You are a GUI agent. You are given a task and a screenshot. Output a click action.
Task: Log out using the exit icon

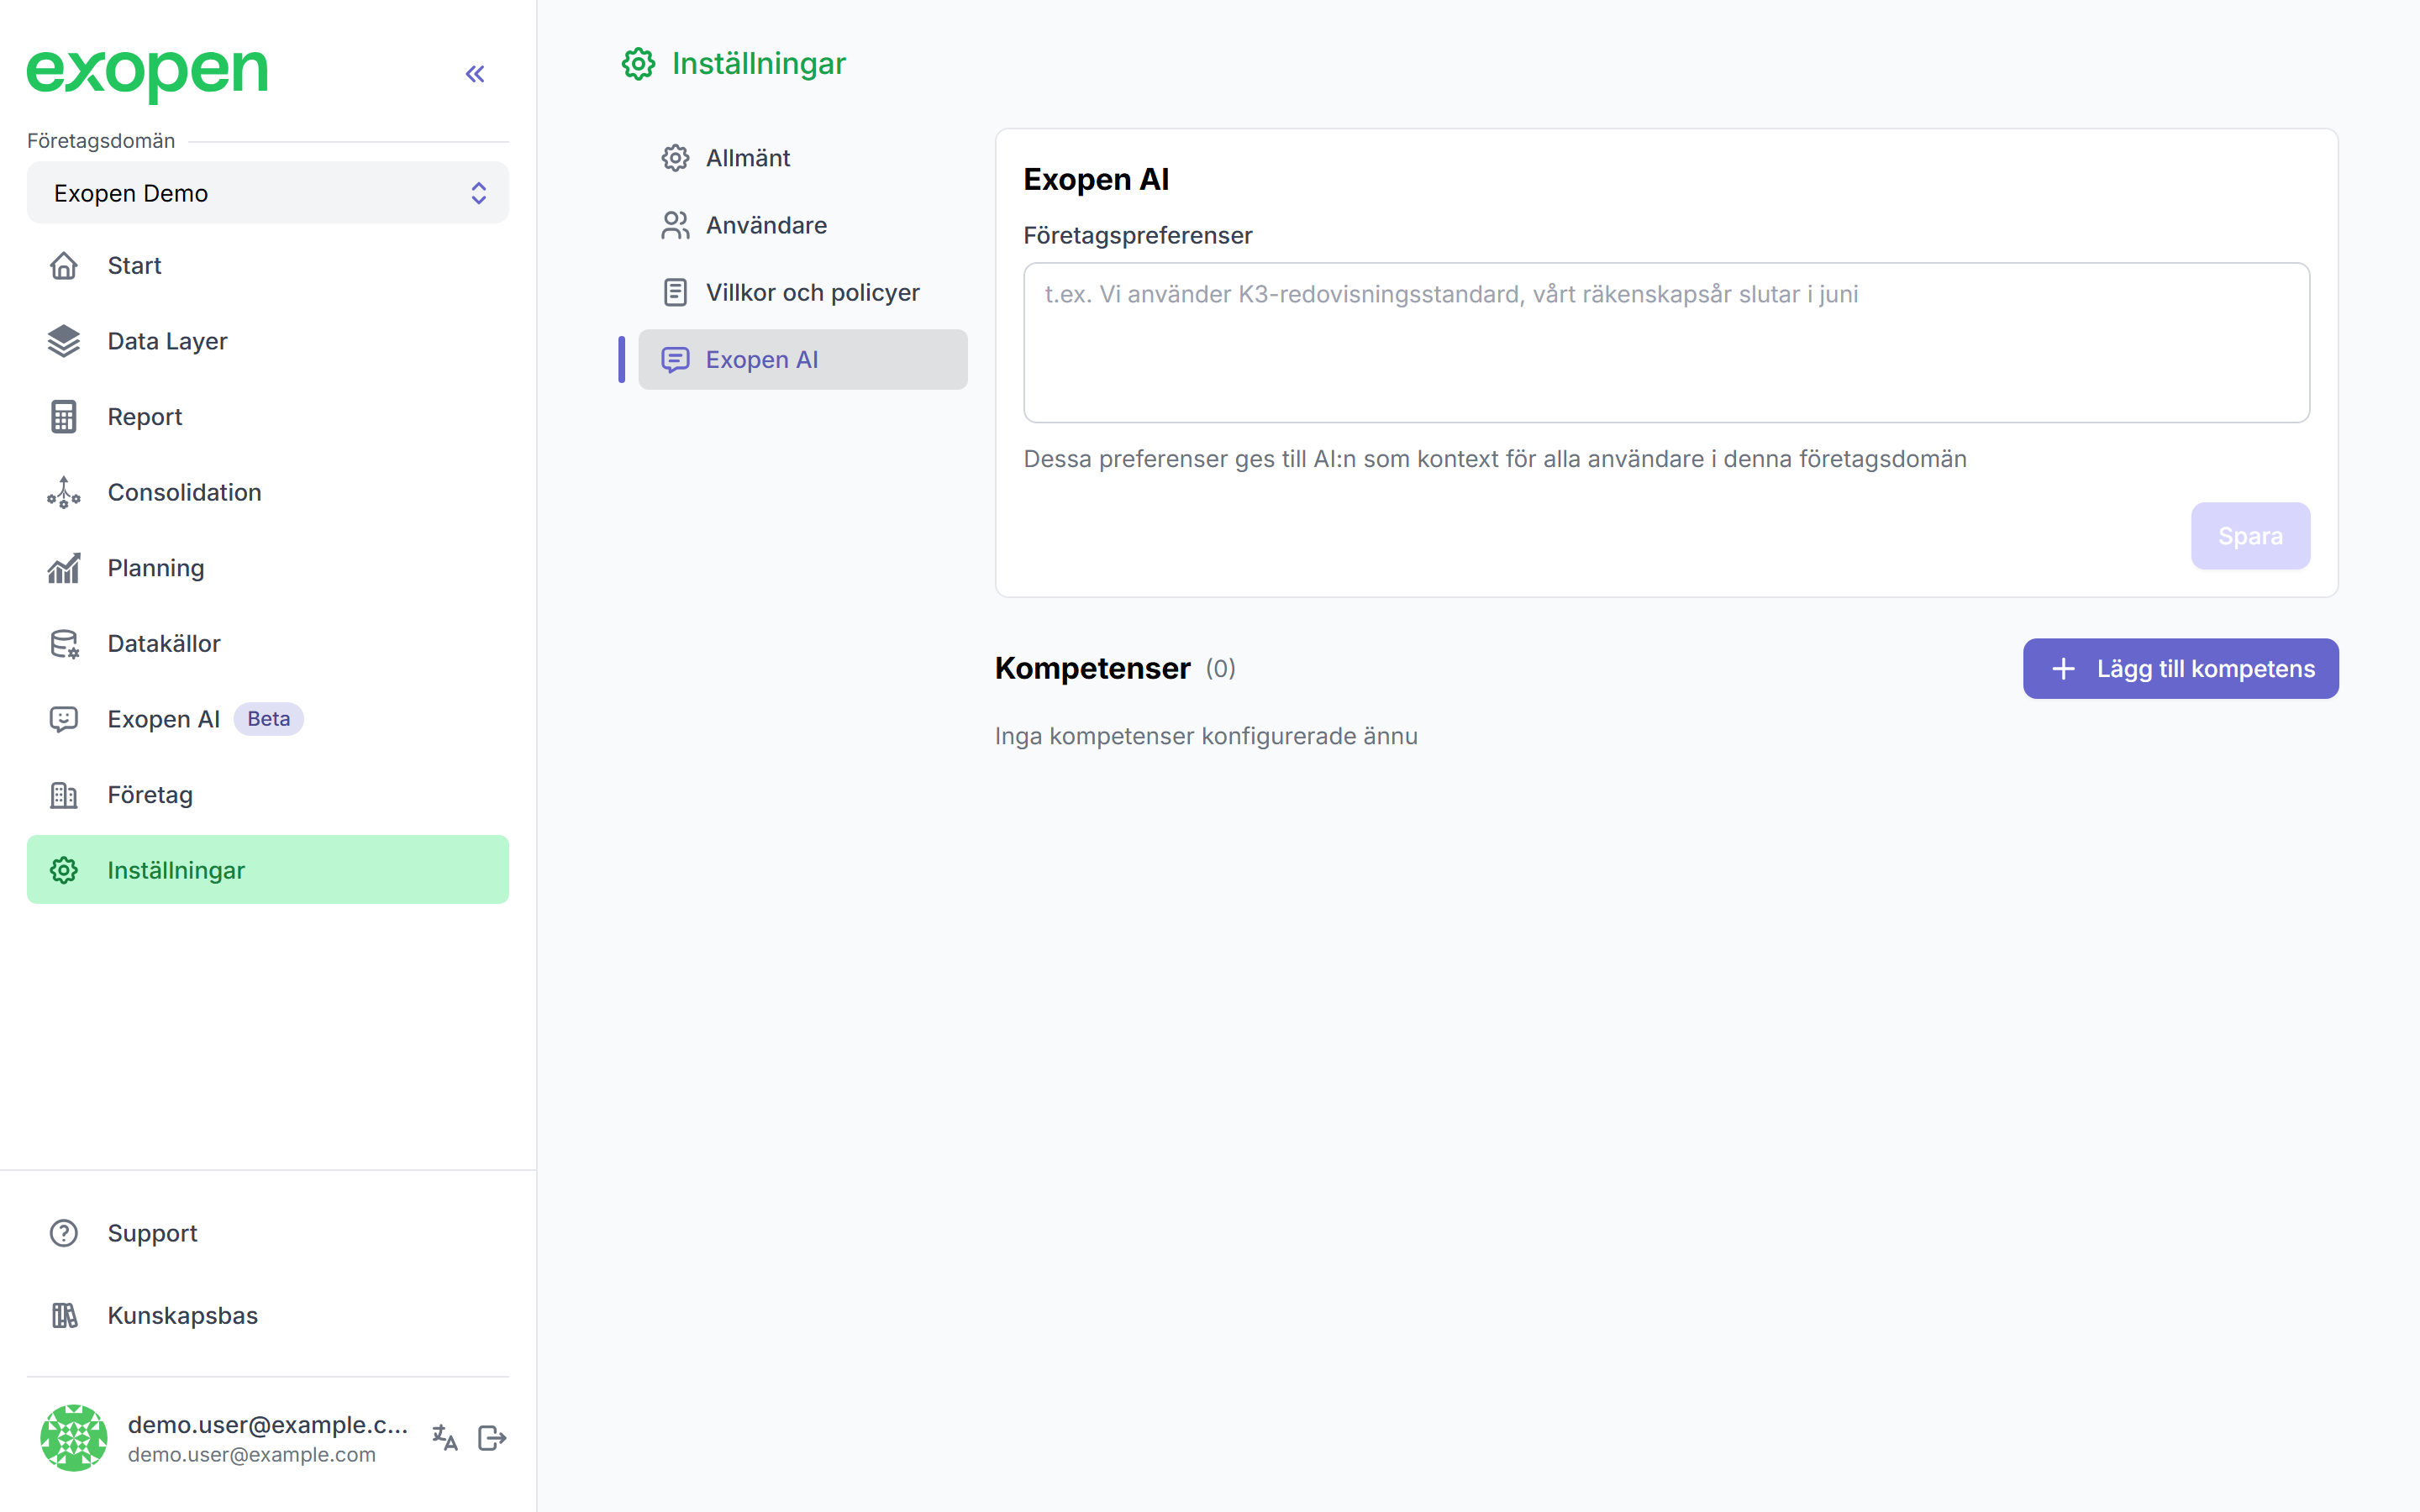tap(492, 1438)
